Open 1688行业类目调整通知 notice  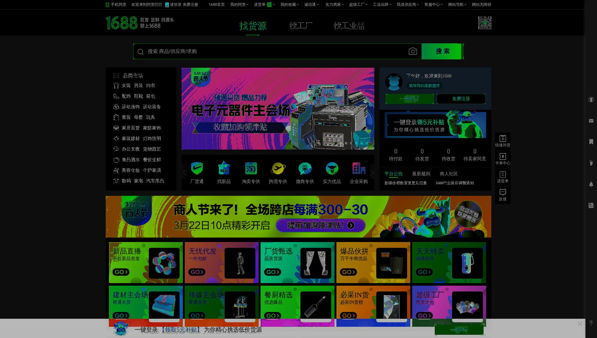pyautogui.click(x=454, y=183)
